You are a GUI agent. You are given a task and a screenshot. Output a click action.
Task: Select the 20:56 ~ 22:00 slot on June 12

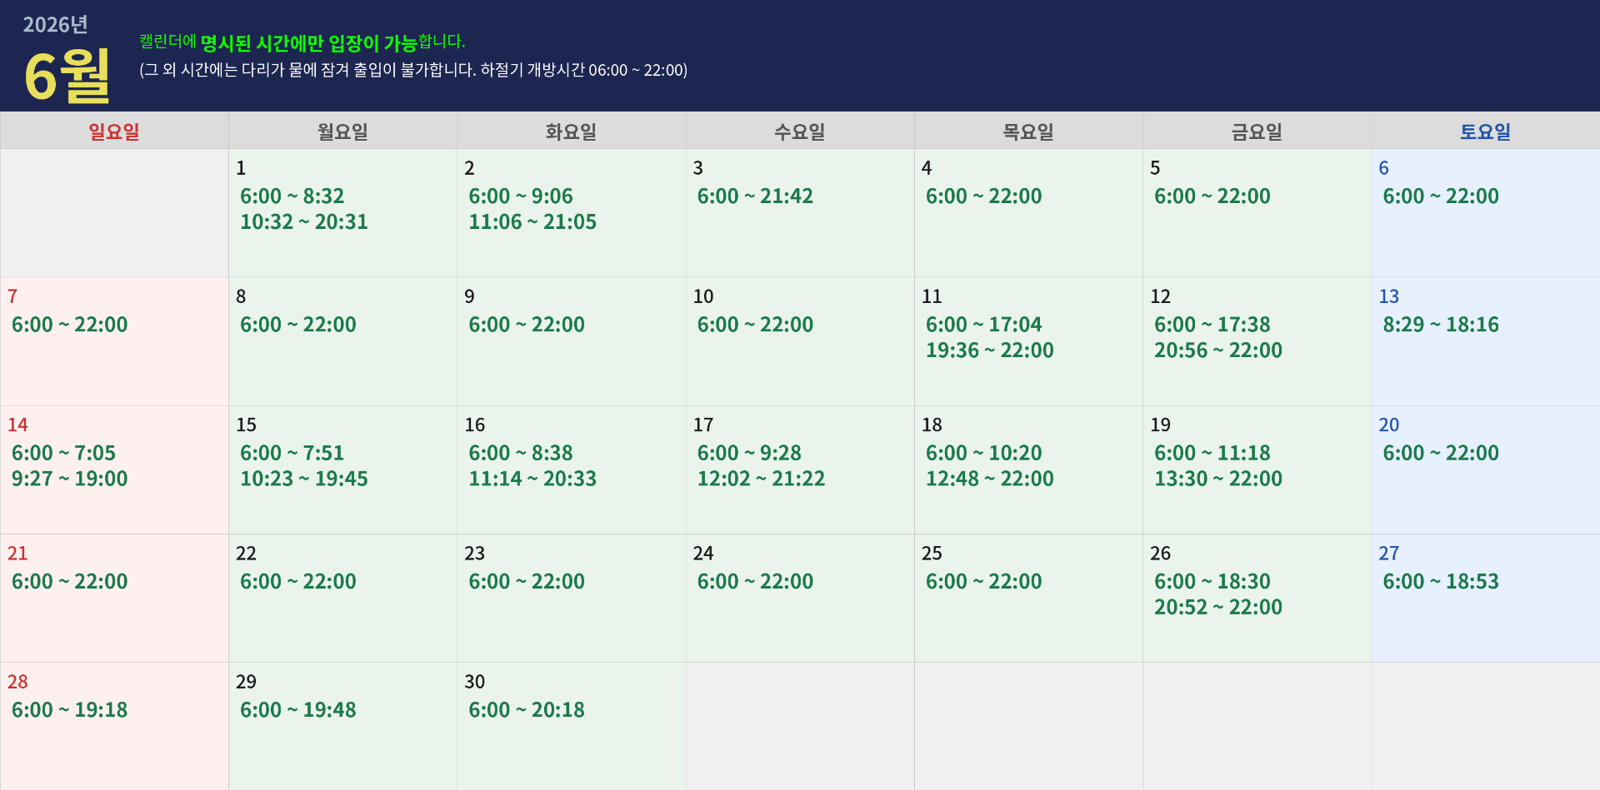pos(1217,350)
